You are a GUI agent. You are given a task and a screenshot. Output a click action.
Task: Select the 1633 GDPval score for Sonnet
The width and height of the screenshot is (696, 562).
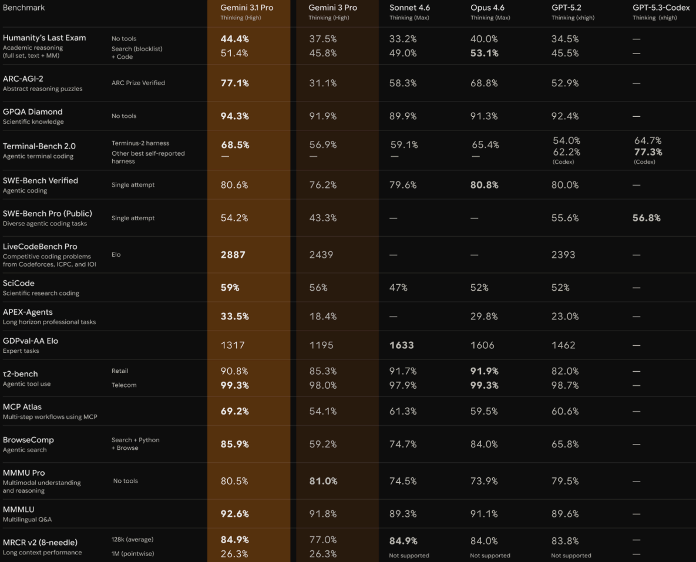(x=401, y=345)
